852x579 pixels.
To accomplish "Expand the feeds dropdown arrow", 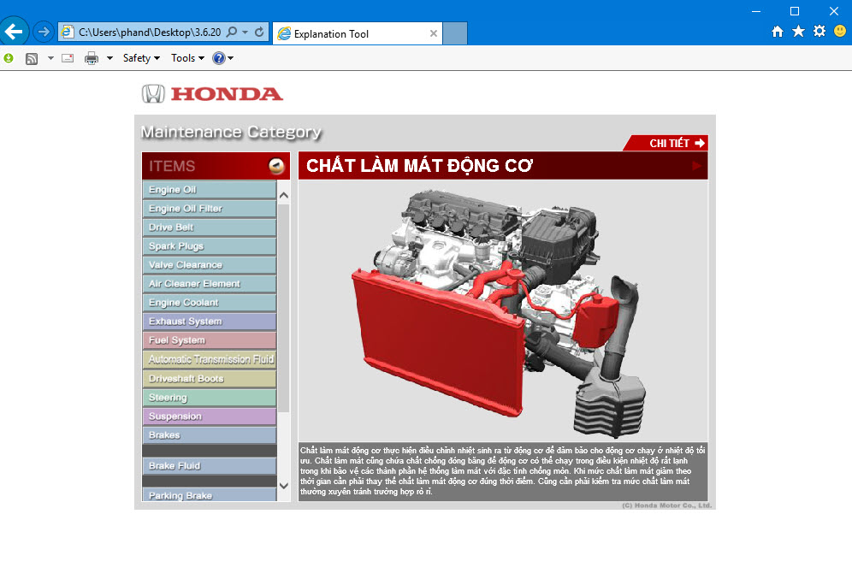I will (50, 58).
